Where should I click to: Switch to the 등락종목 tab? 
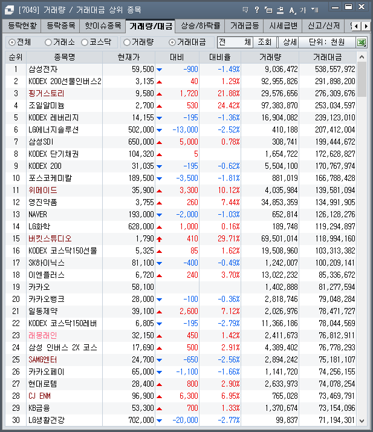(x=60, y=26)
